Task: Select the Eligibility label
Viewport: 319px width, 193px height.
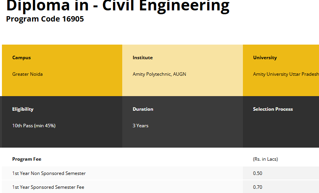Action: 23,109
